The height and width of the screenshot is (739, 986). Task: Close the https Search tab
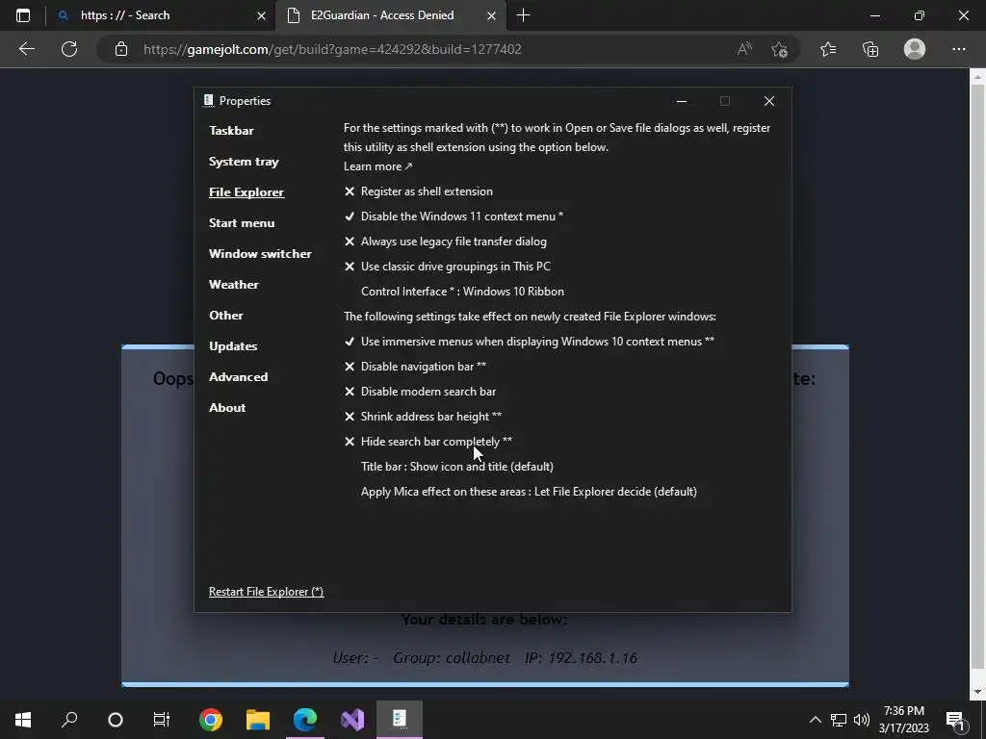pyautogui.click(x=262, y=15)
